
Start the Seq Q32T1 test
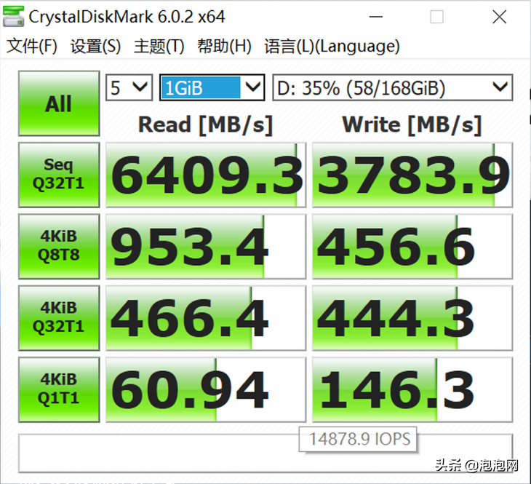coord(59,175)
